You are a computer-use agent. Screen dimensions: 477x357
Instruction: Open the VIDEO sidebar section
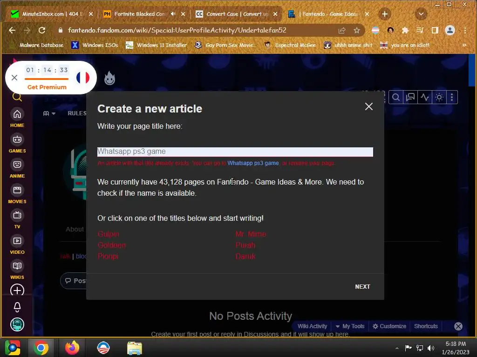17,245
